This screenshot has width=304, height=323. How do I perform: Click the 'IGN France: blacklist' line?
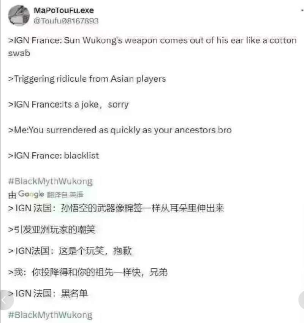(x=53, y=156)
